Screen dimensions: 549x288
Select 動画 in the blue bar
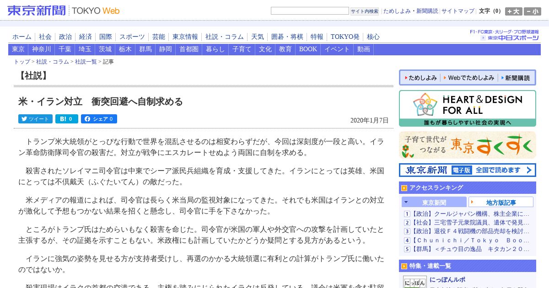364,49
